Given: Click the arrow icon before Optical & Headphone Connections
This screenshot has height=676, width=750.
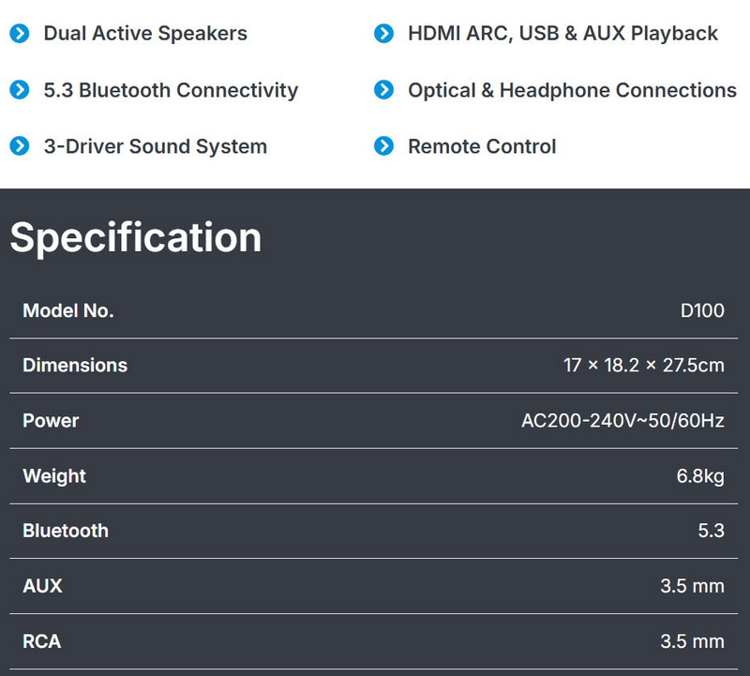Looking at the screenshot, I should click(383, 90).
